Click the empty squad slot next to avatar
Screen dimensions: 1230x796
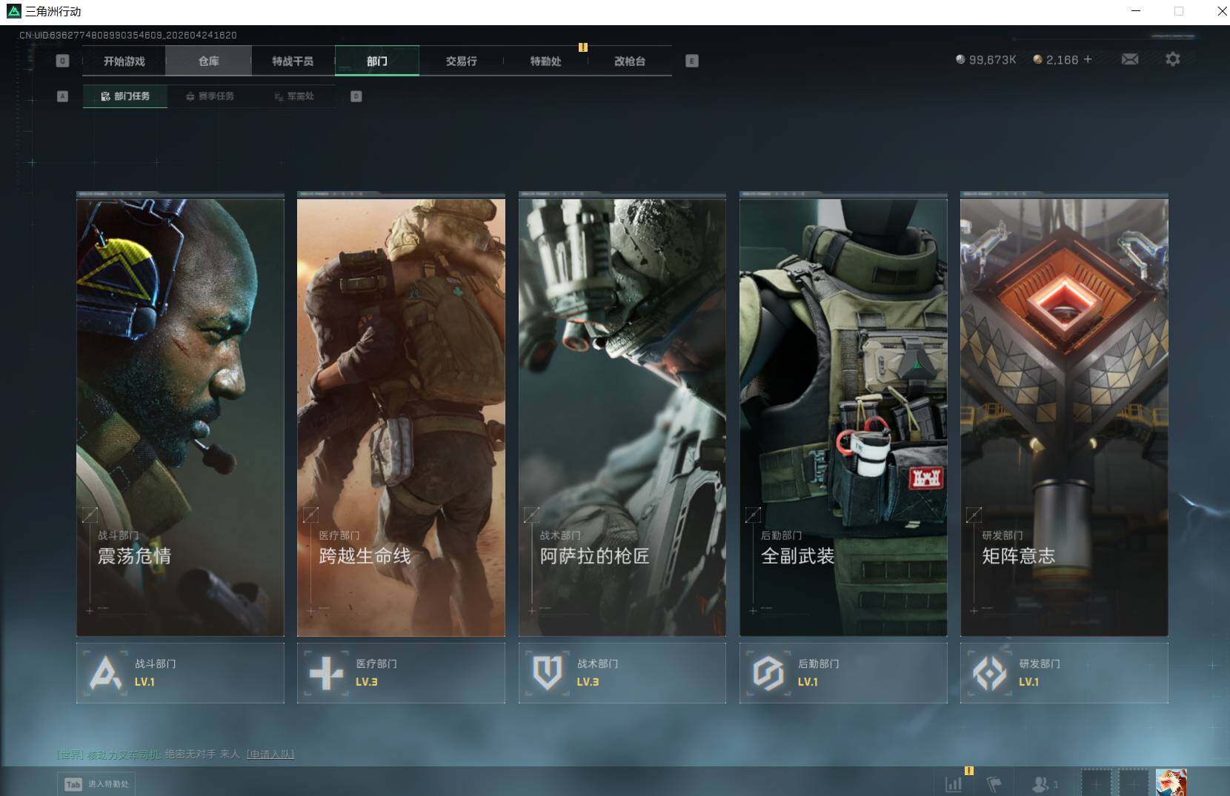click(1134, 783)
